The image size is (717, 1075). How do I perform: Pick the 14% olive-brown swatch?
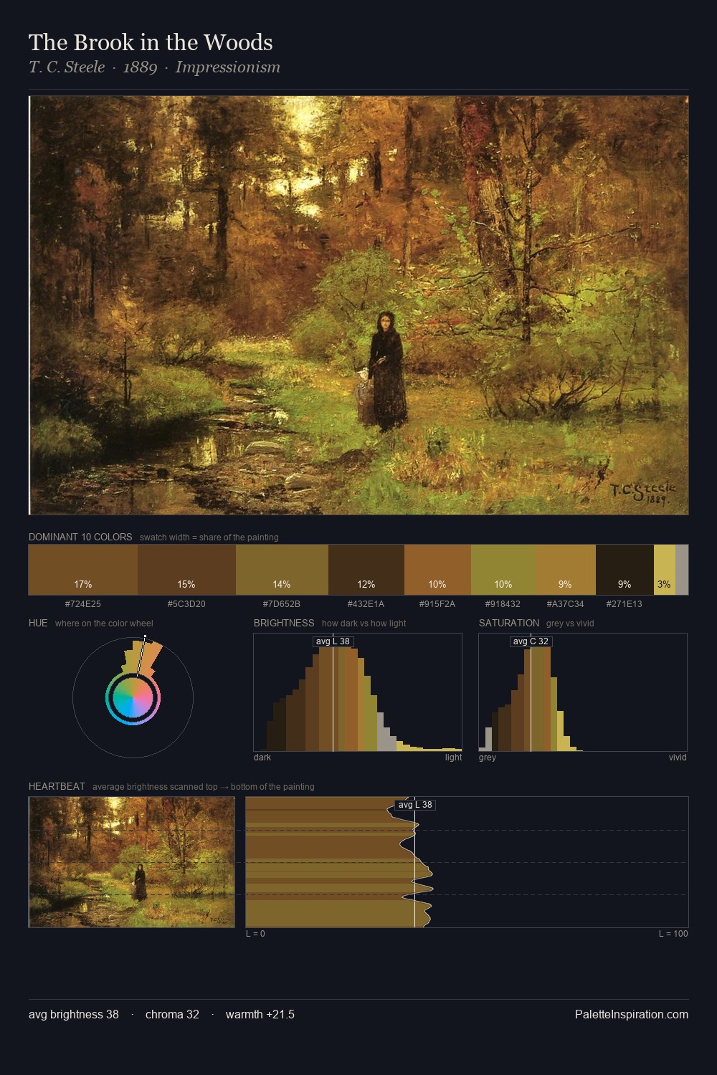coord(282,570)
